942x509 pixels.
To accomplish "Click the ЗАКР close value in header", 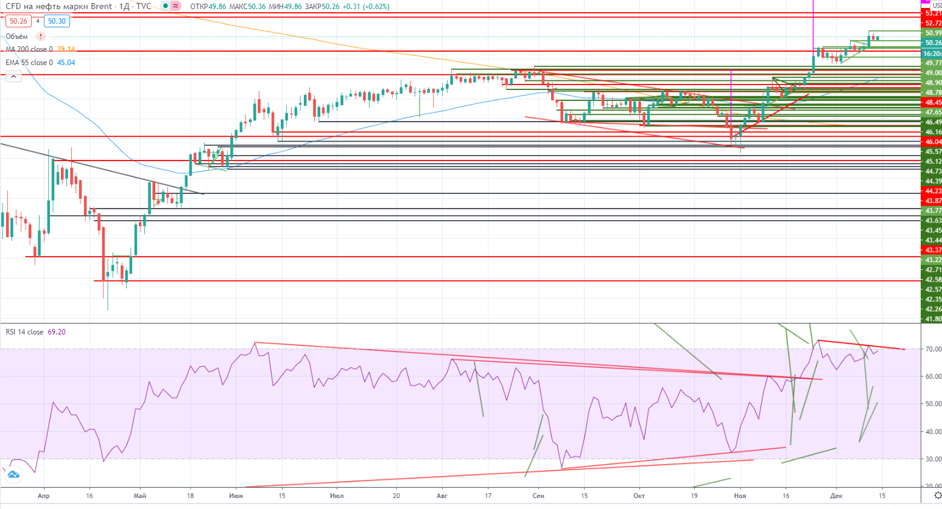I will pyautogui.click(x=331, y=7).
